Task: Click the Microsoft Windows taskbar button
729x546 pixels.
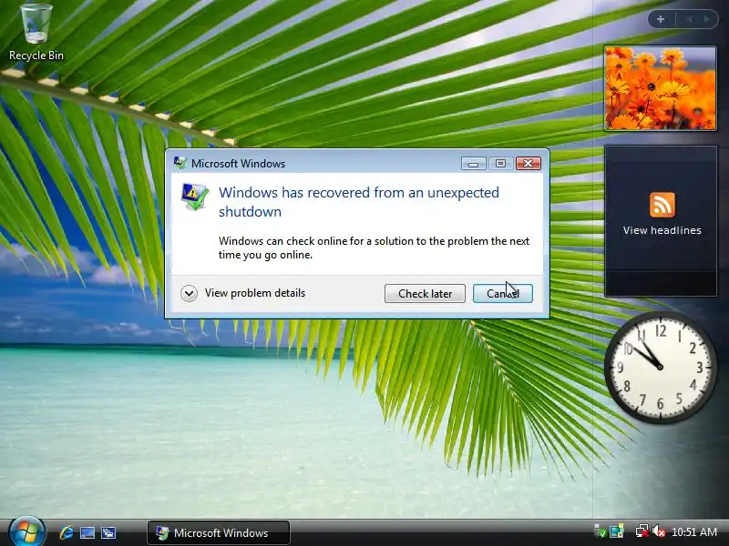Action: pos(219,532)
